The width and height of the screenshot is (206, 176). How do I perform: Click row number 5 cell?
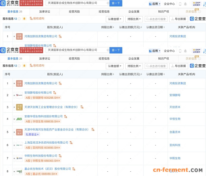click(x=7, y=132)
